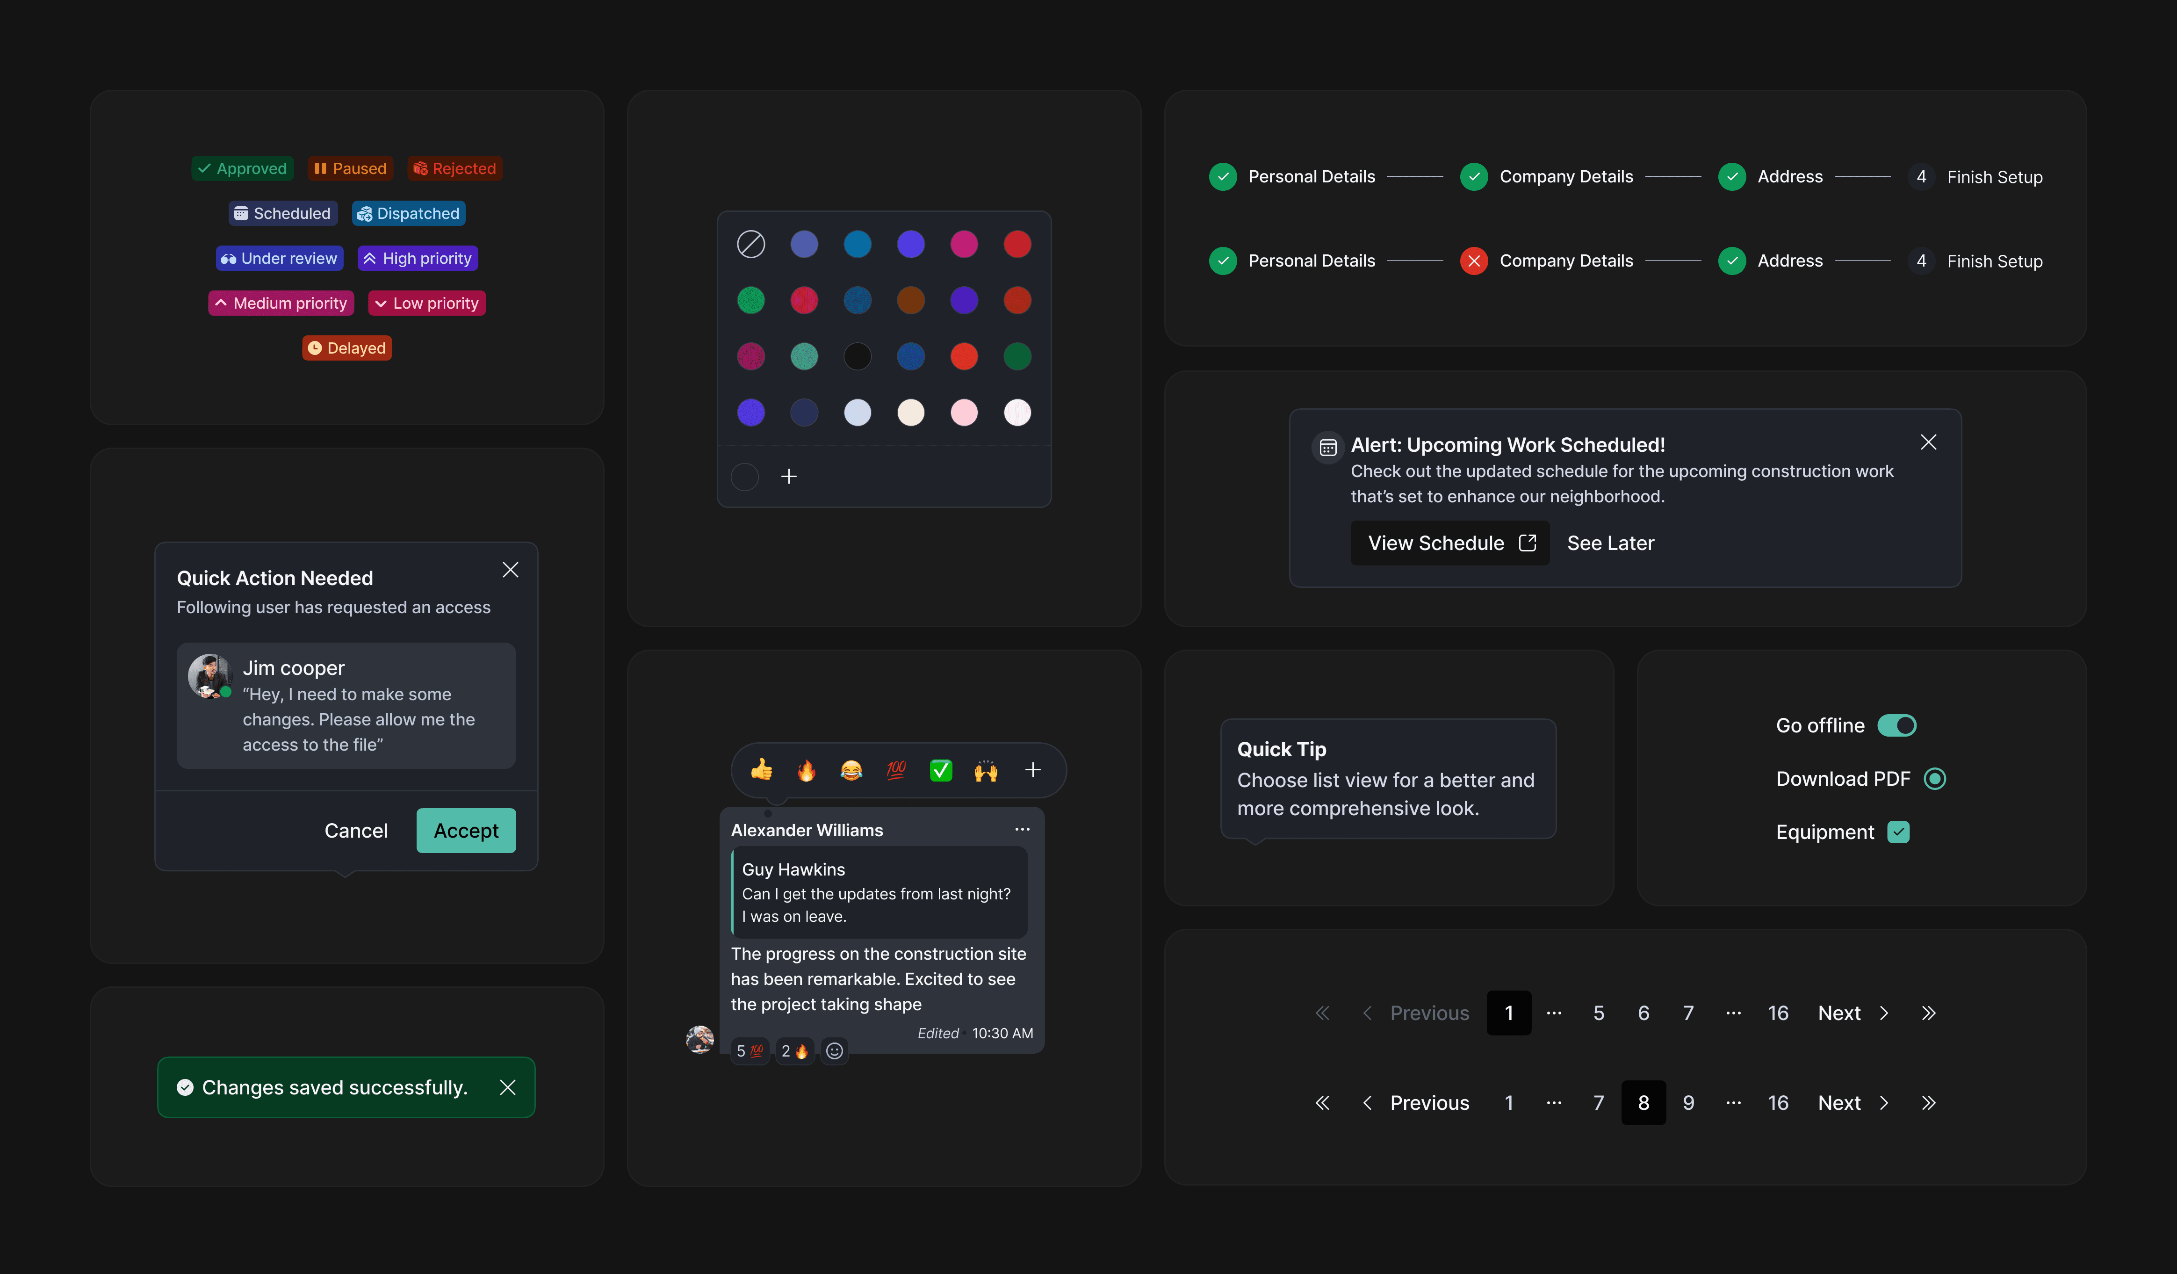Click add-reaction smiley icon below message
Screen dimensions: 2177x1274
(834, 1051)
